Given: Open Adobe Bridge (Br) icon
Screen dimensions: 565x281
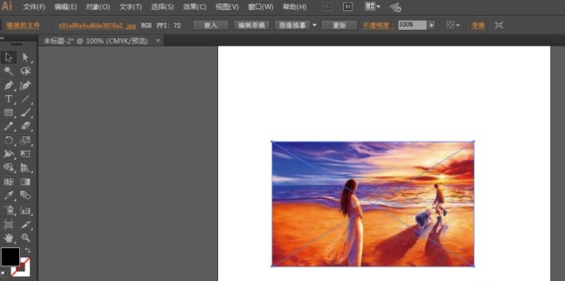Looking at the screenshot, I should 327,7.
